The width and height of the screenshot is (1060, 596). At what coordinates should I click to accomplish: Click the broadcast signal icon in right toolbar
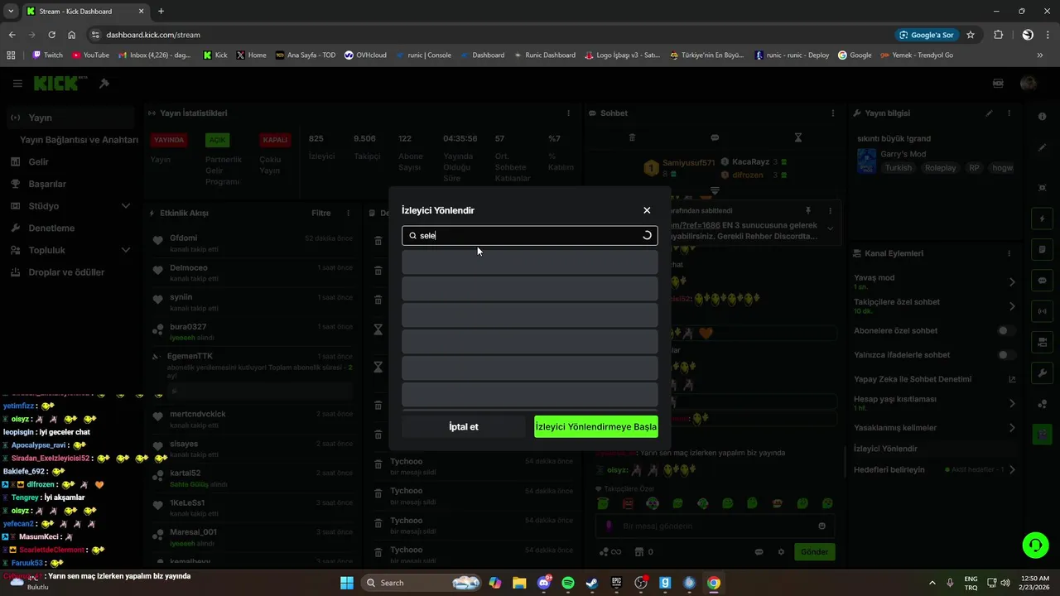coord(1042,311)
